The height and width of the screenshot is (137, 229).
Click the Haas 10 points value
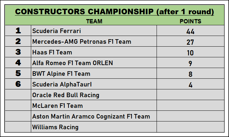[190, 53]
